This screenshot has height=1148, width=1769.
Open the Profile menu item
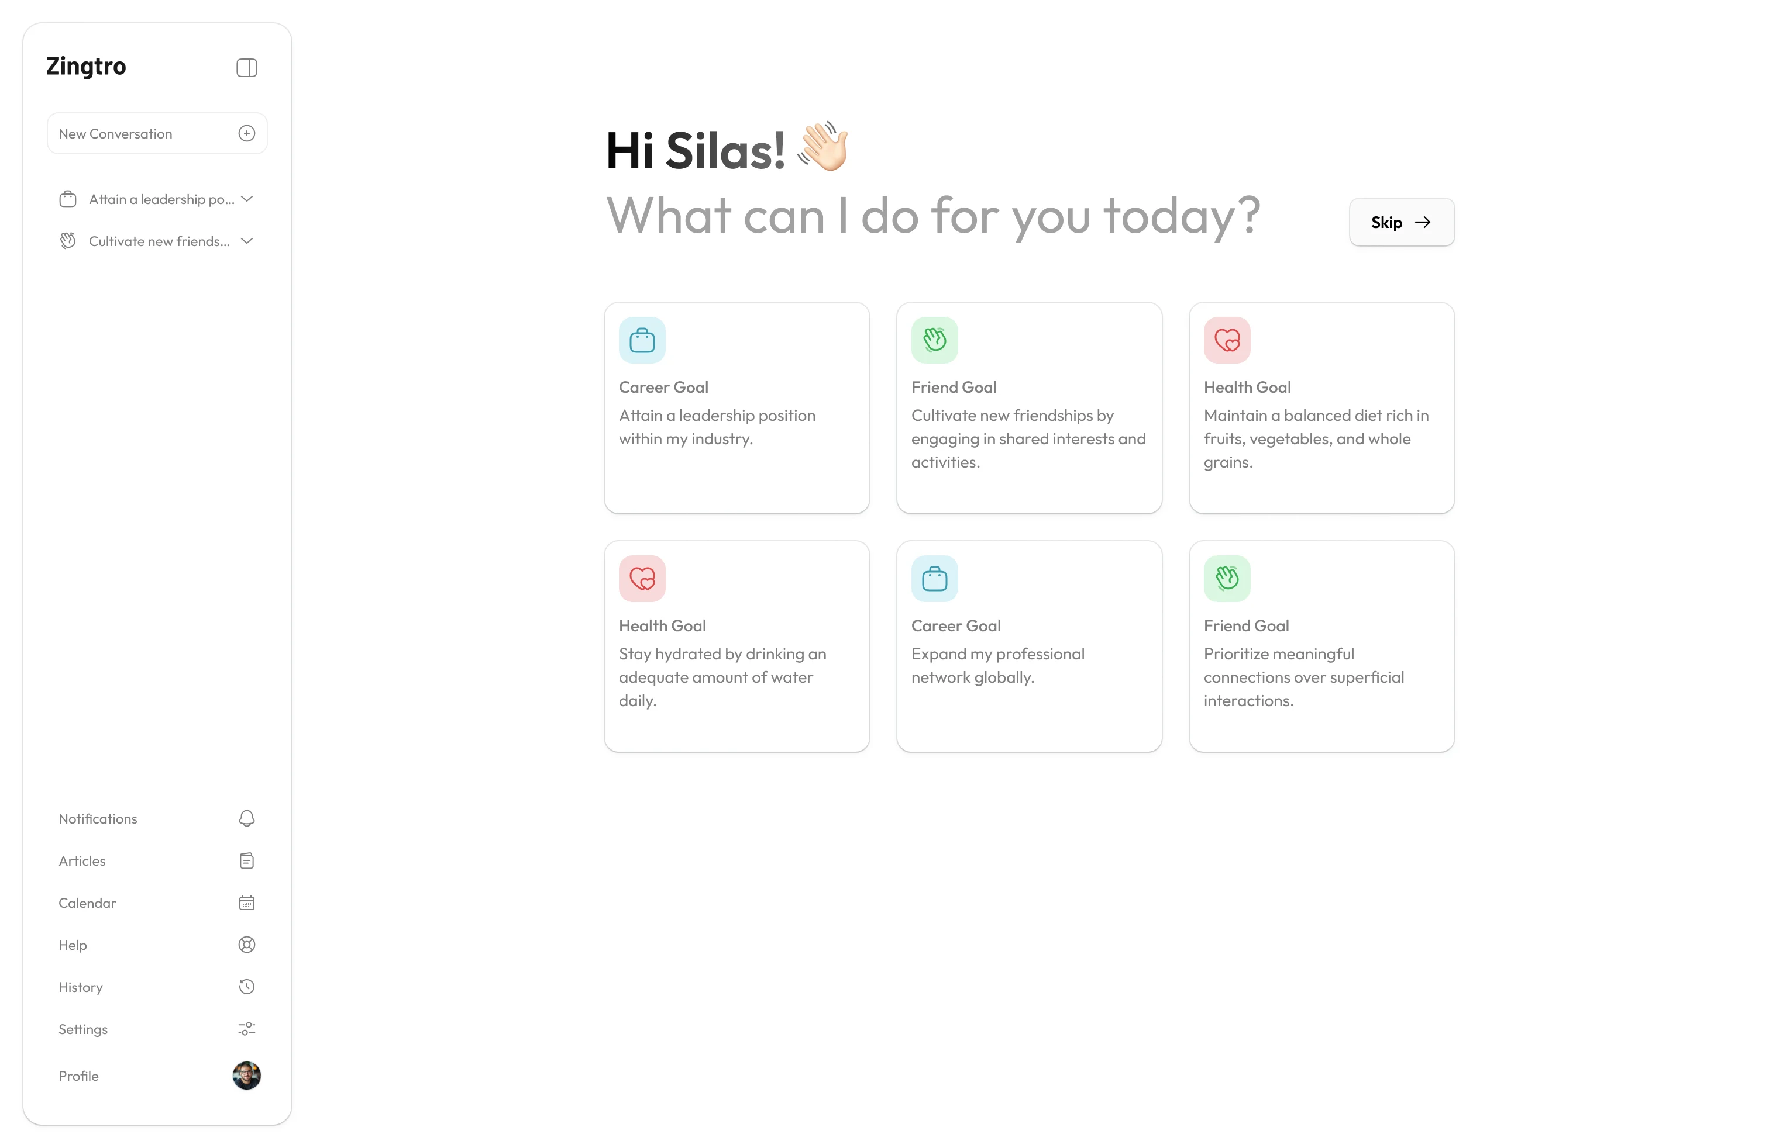(x=79, y=1076)
